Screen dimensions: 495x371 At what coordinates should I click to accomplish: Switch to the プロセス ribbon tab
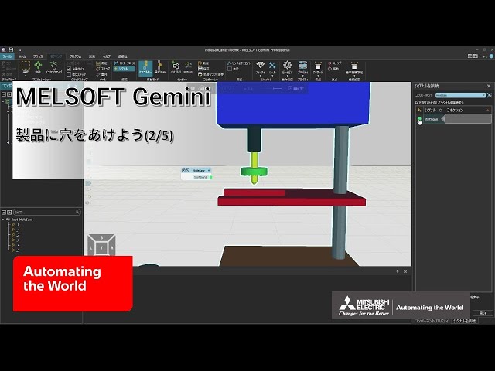[x=38, y=56]
